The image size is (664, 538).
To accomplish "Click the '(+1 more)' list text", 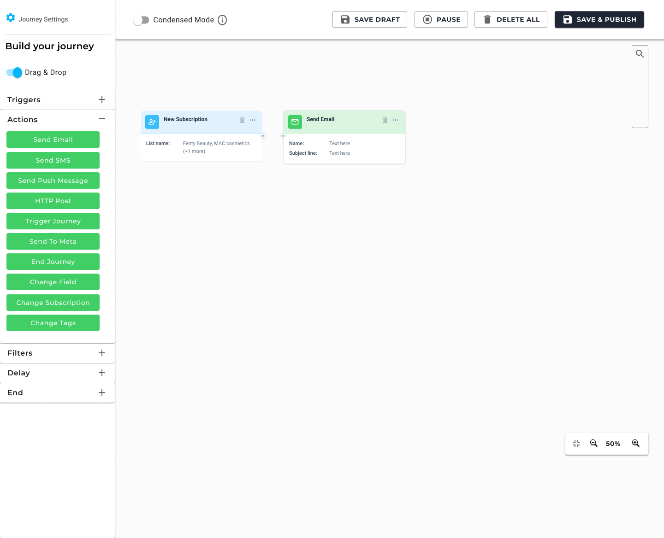I will tap(194, 151).
